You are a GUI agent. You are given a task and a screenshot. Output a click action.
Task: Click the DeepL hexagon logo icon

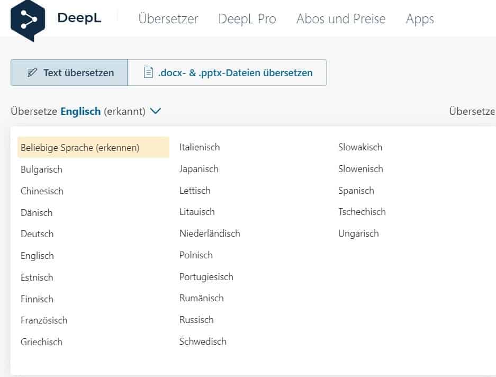coord(28,21)
